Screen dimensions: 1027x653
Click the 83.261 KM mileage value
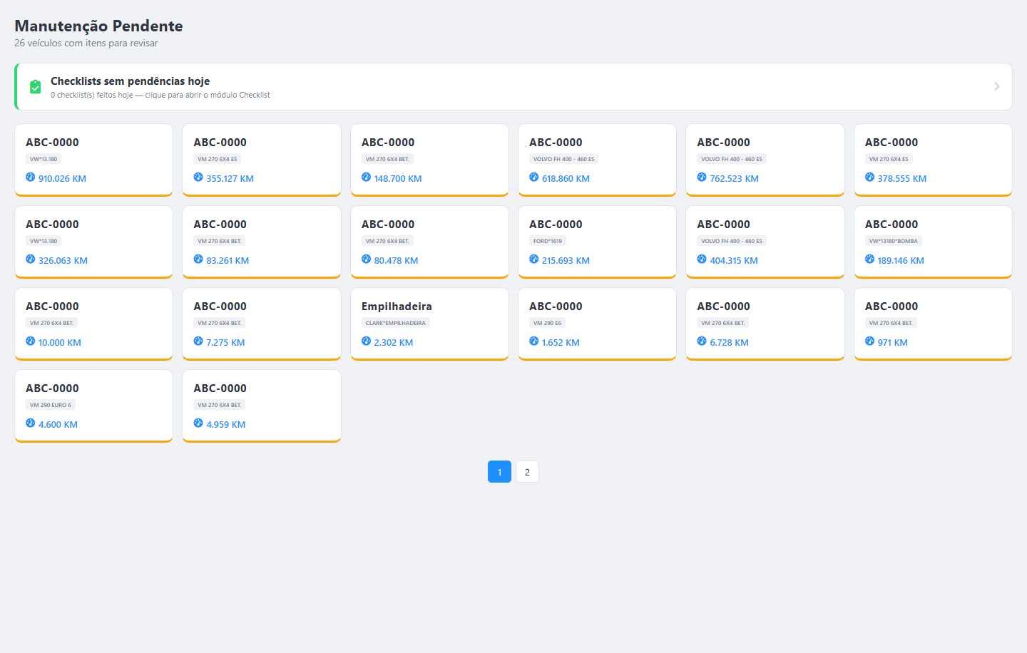pyautogui.click(x=228, y=261)
